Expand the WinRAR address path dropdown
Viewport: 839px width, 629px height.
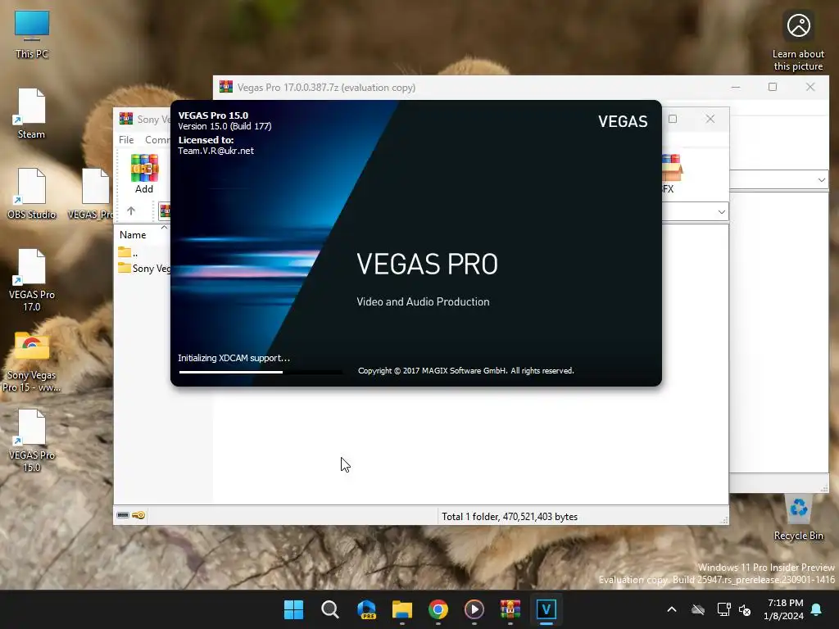click(721, 212)
